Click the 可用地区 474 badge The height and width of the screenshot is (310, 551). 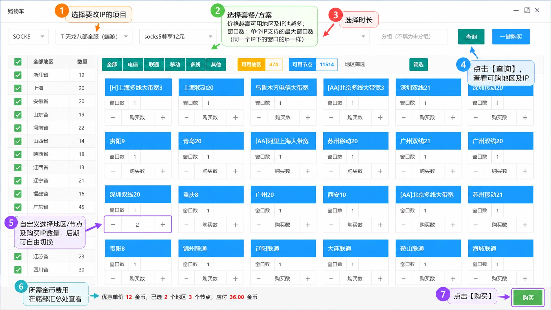pos(260,65)
